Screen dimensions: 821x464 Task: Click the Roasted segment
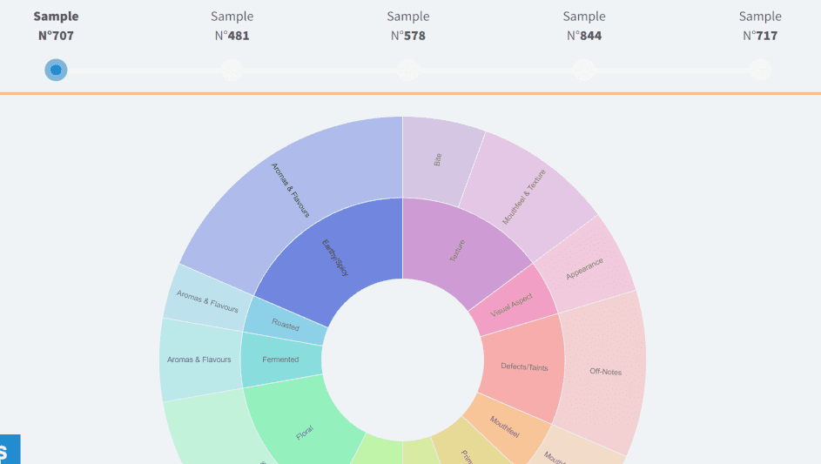(x=286, y=324)
